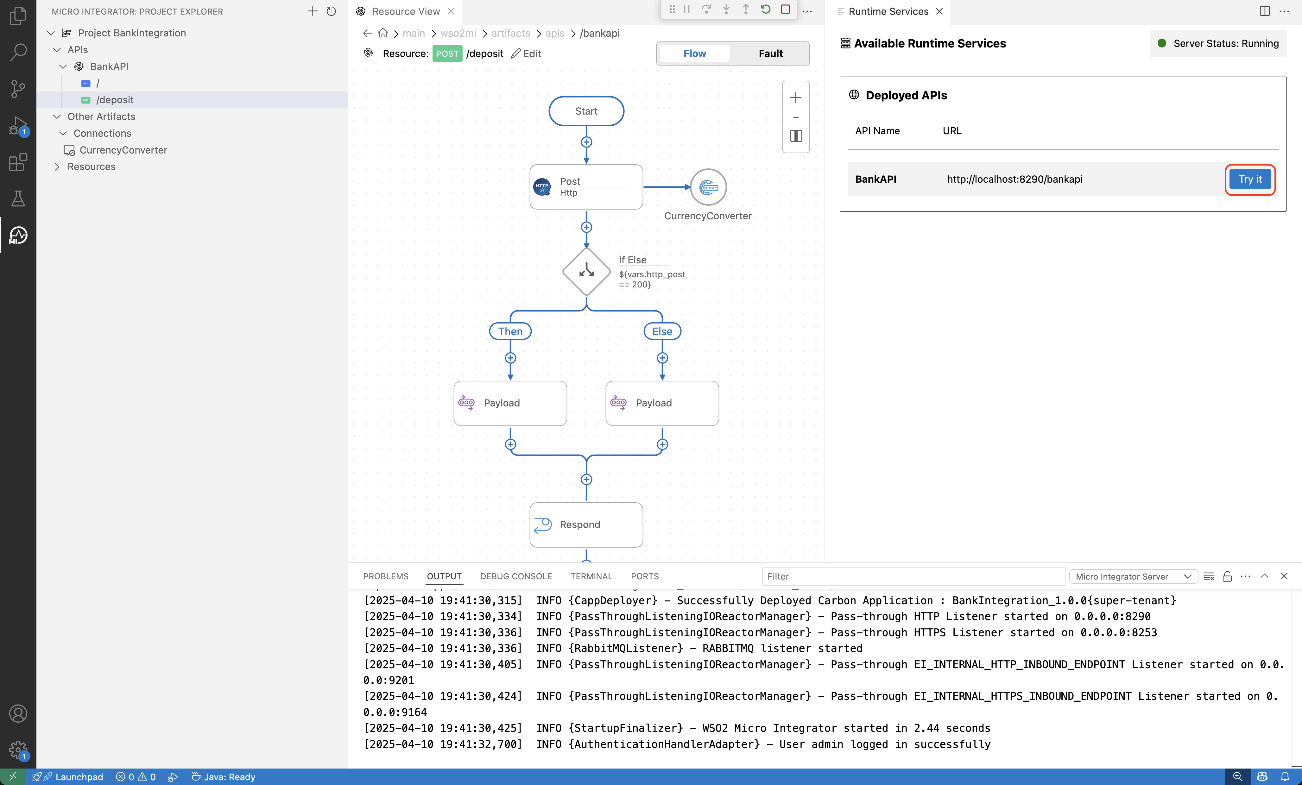Step out in debug toolbar

pos(746,9)
